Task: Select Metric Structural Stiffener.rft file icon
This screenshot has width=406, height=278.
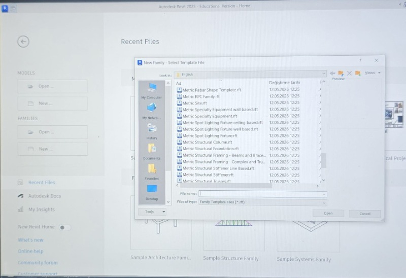Action: point(179,175)
